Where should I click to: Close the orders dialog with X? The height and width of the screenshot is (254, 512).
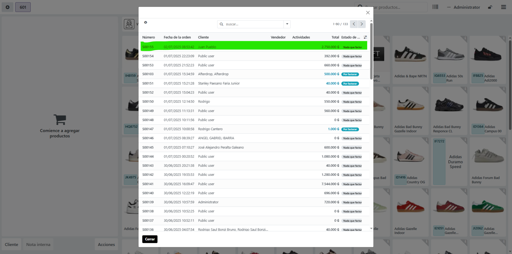(x=368, y=13)
